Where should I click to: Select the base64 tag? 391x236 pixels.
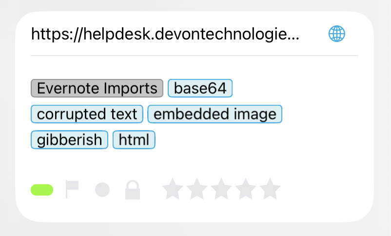200,88
